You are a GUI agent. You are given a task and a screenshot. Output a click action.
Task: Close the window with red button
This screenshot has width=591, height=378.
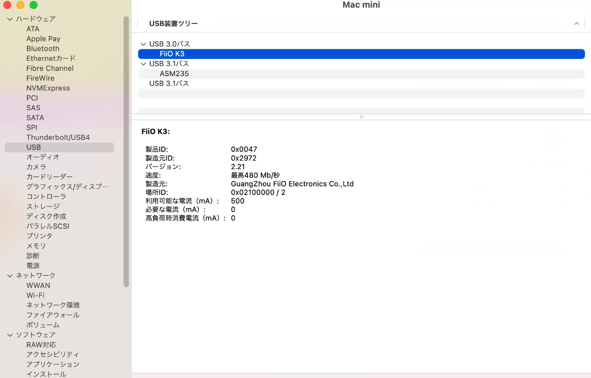(x=7, y=5)
